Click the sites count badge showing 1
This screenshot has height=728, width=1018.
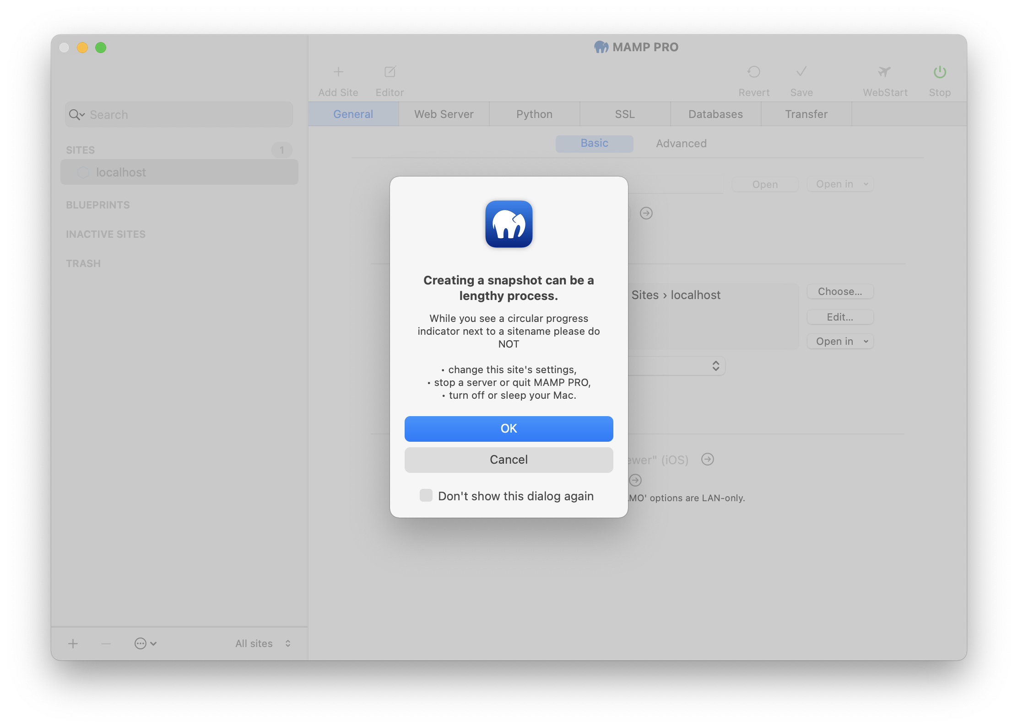pos(282,150)
